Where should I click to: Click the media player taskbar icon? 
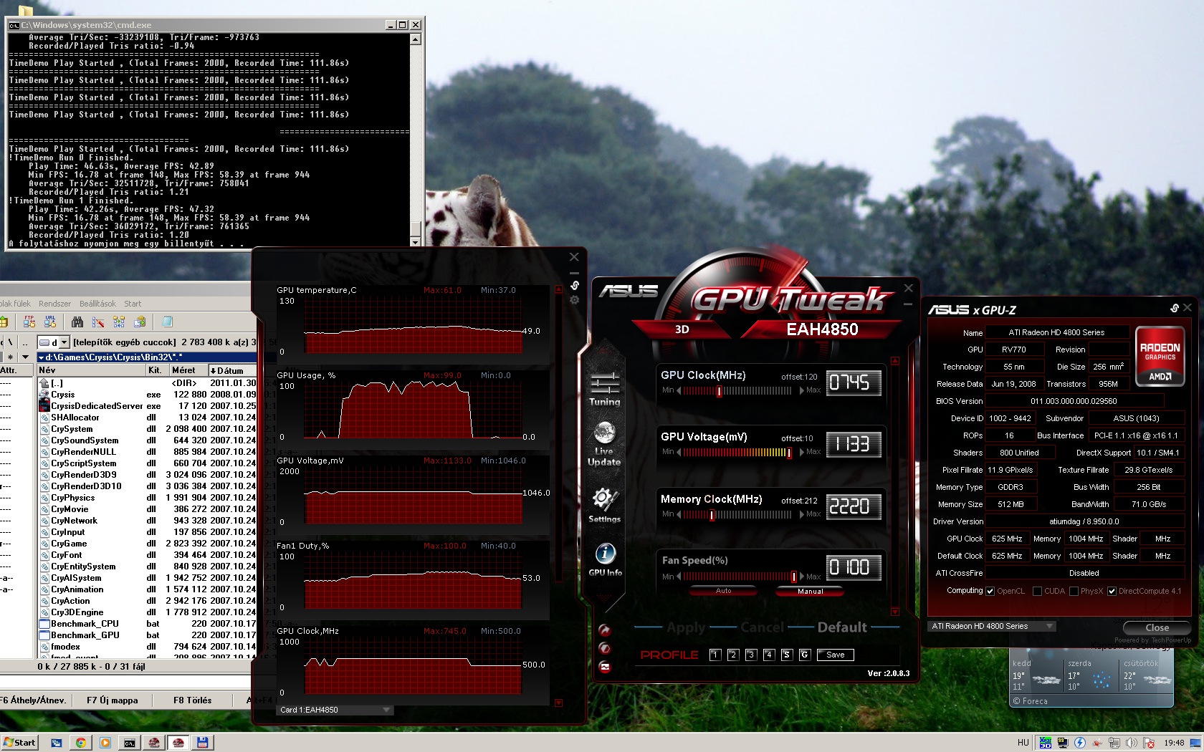pyautogui.click(x=105, y=743)
